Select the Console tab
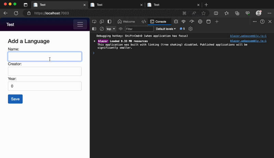 [x=158, y=22]
